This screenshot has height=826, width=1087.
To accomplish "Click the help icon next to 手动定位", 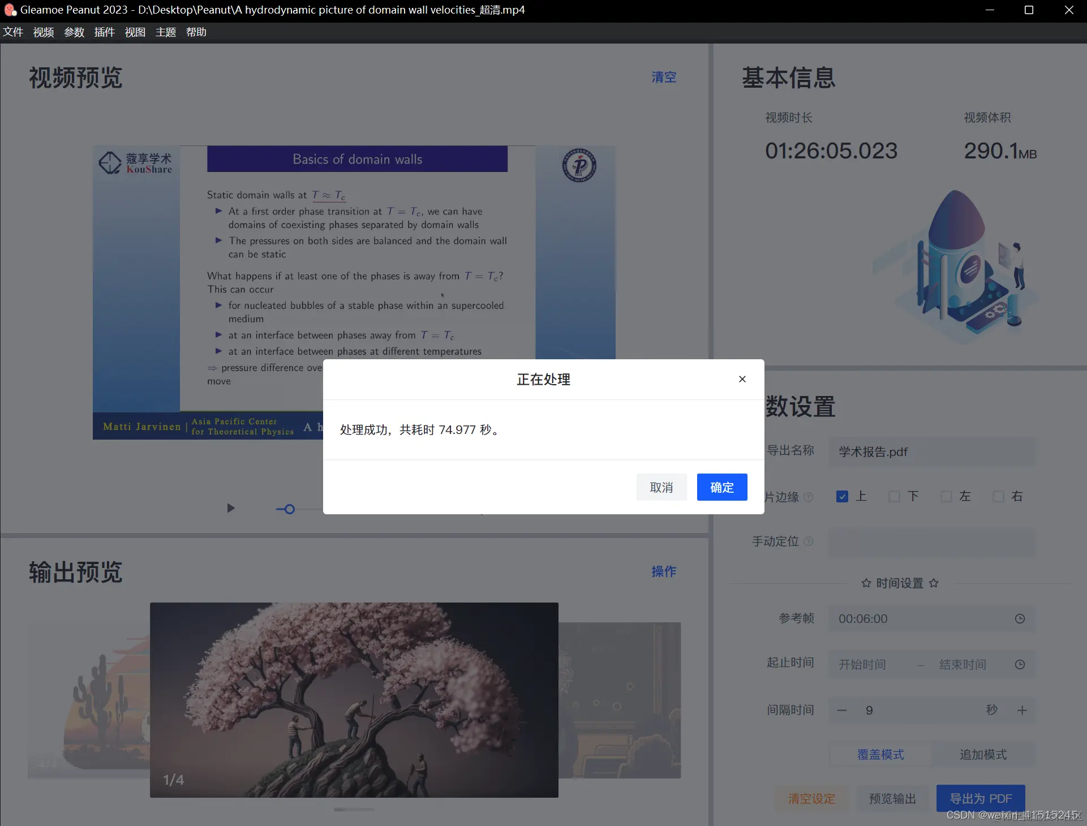I will coord(809,541).
